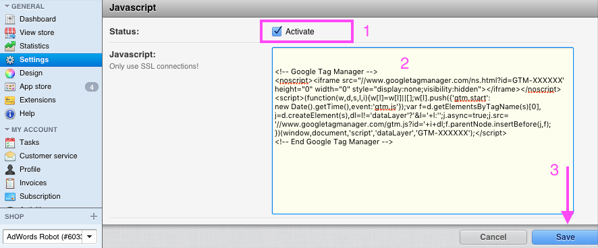Click the SHOP section header
Screen dimensions: 598x248
[x=14, y=216]
